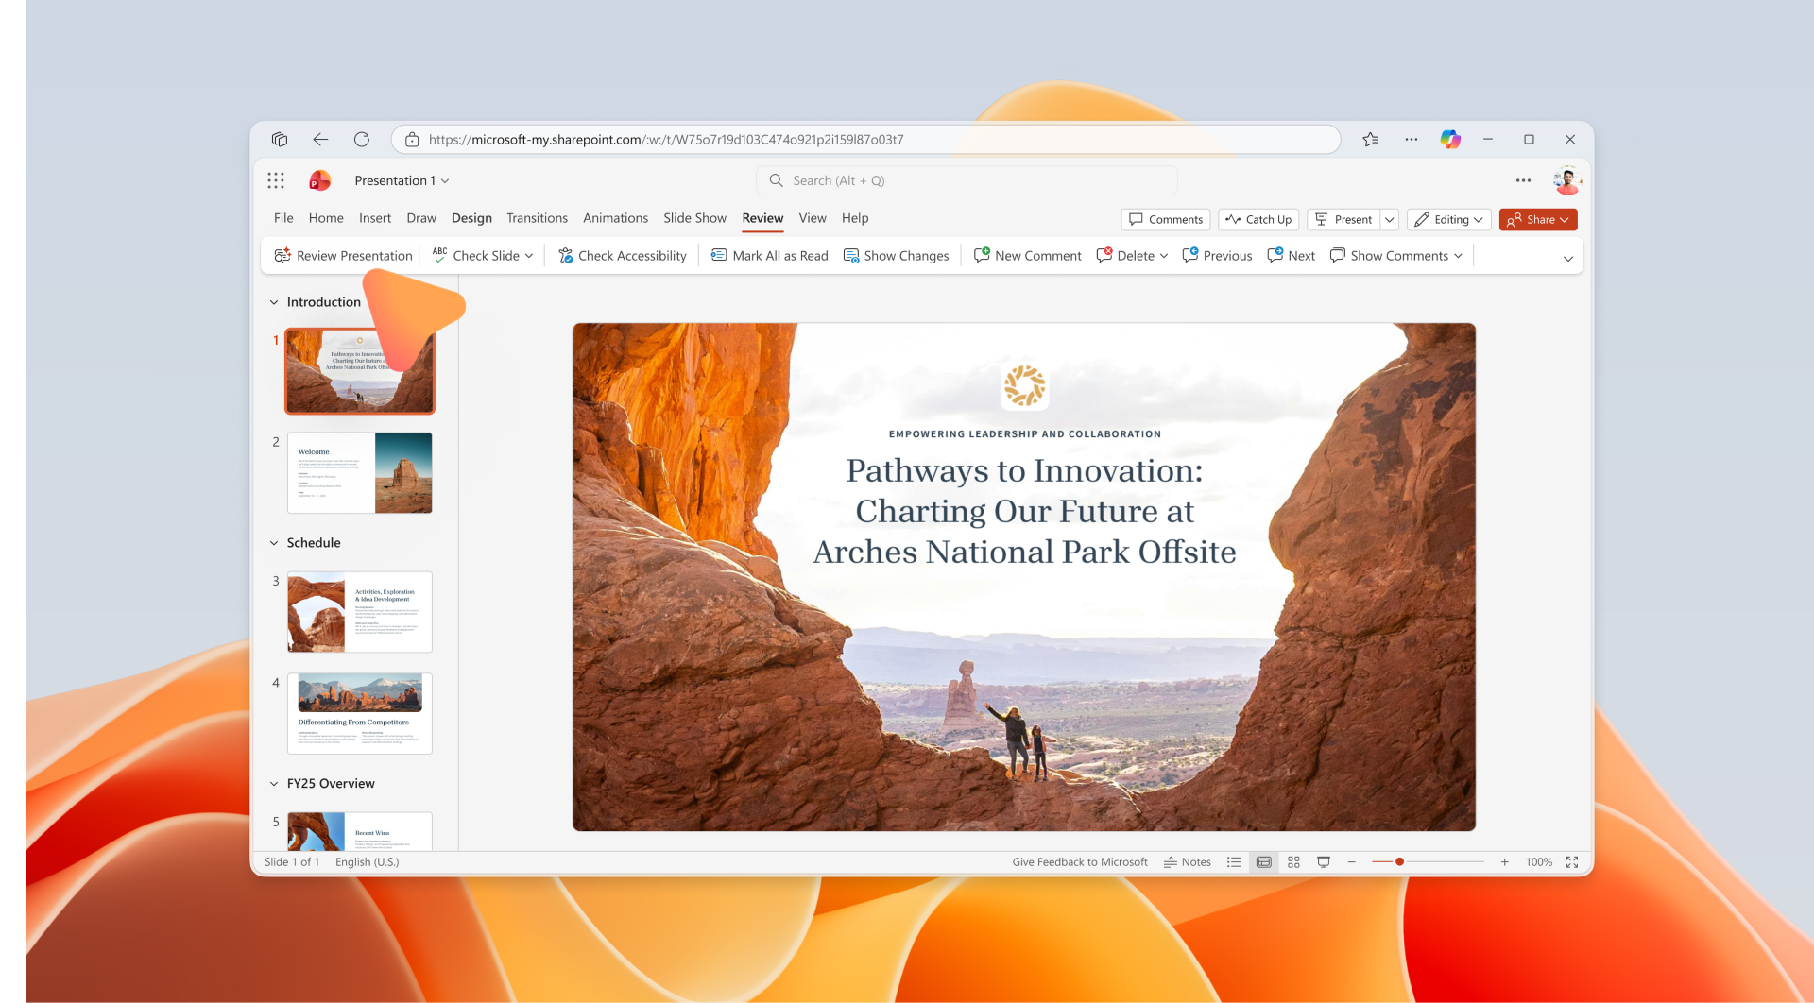This screenshot has width=1814, height=1003.
Task: Switch to the Transitions tab
Action: [x=537, y=218]
